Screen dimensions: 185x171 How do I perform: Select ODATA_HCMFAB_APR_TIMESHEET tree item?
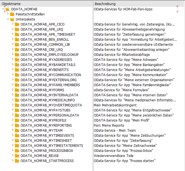tap(48, 35)
